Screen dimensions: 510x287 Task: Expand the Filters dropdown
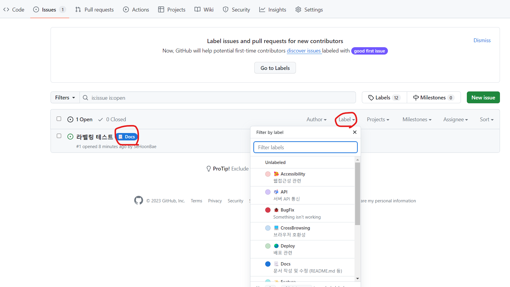pyautogui.click(x=65, y=97)
